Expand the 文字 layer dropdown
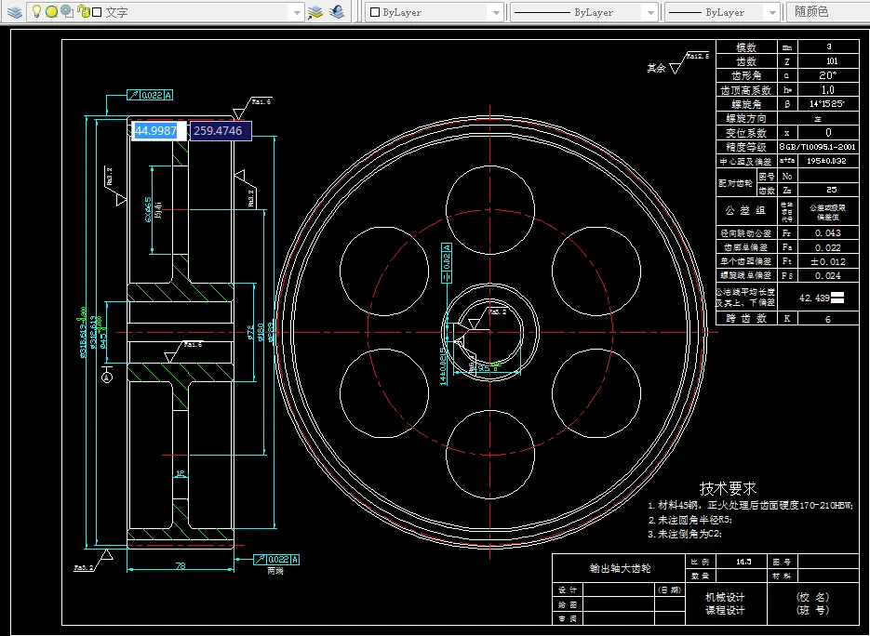The height and width of the screenshot is (636, 870). [x=297, y=12]
